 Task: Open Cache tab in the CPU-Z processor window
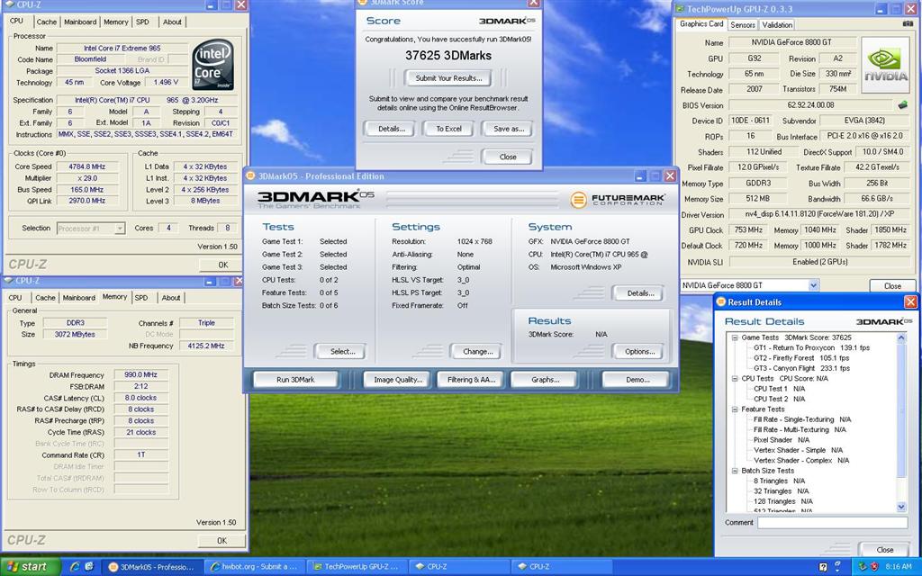[47, 22]
